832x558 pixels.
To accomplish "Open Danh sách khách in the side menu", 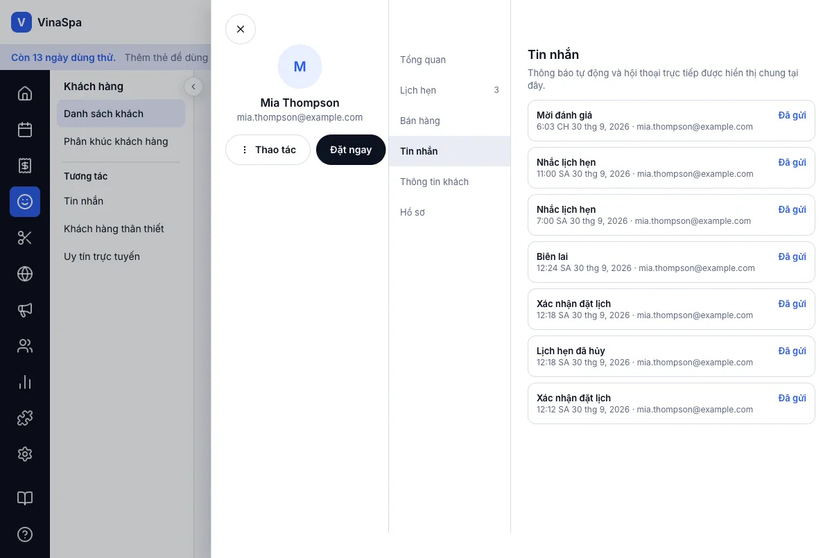I will point(121,114).
